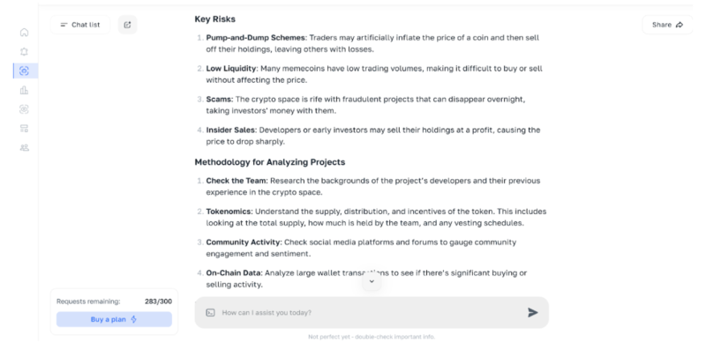Click the 'How can I assist you today?' field

pyautogui.click(x=353, y=312)
